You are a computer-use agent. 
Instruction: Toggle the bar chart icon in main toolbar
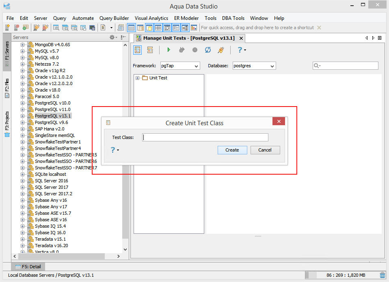pos(194,28)
